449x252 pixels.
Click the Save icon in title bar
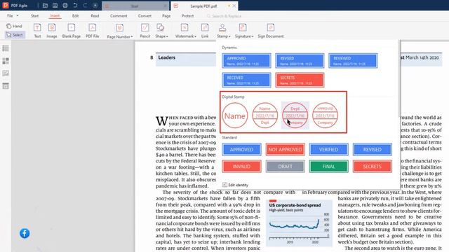[x=55, y=6]
